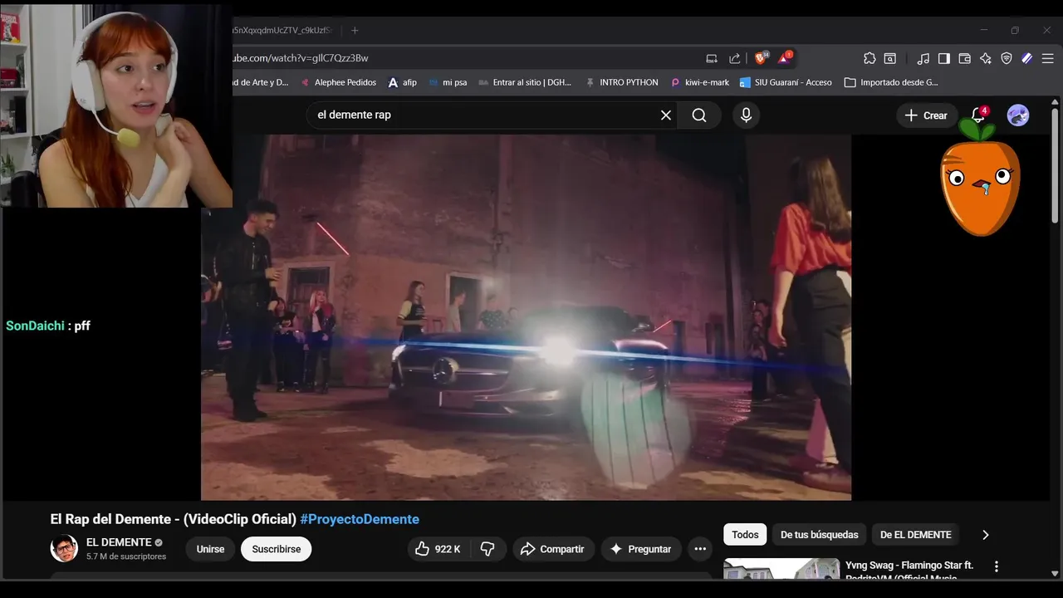Click the 5.7 M de suscriptores text

pos(126,556)
